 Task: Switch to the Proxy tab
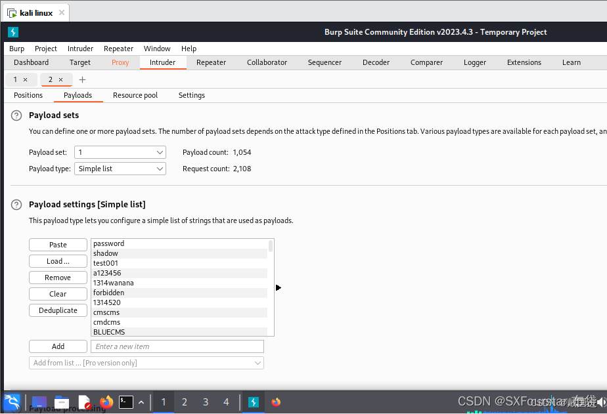tap(120, 62)
